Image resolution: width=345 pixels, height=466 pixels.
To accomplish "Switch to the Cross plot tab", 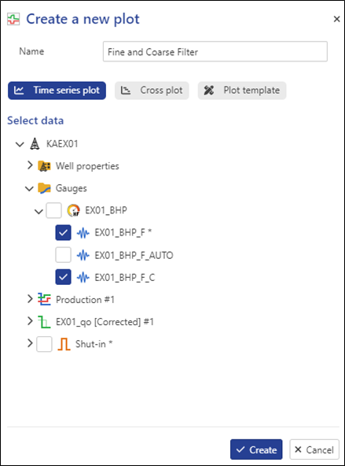I will 152,91.
